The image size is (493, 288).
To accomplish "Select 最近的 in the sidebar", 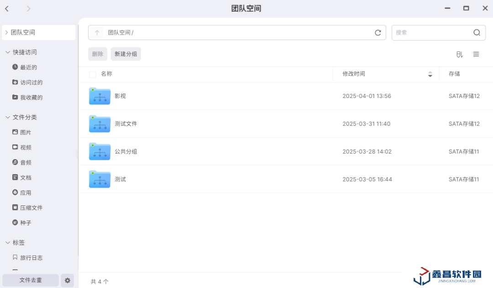I will [28, 67].
